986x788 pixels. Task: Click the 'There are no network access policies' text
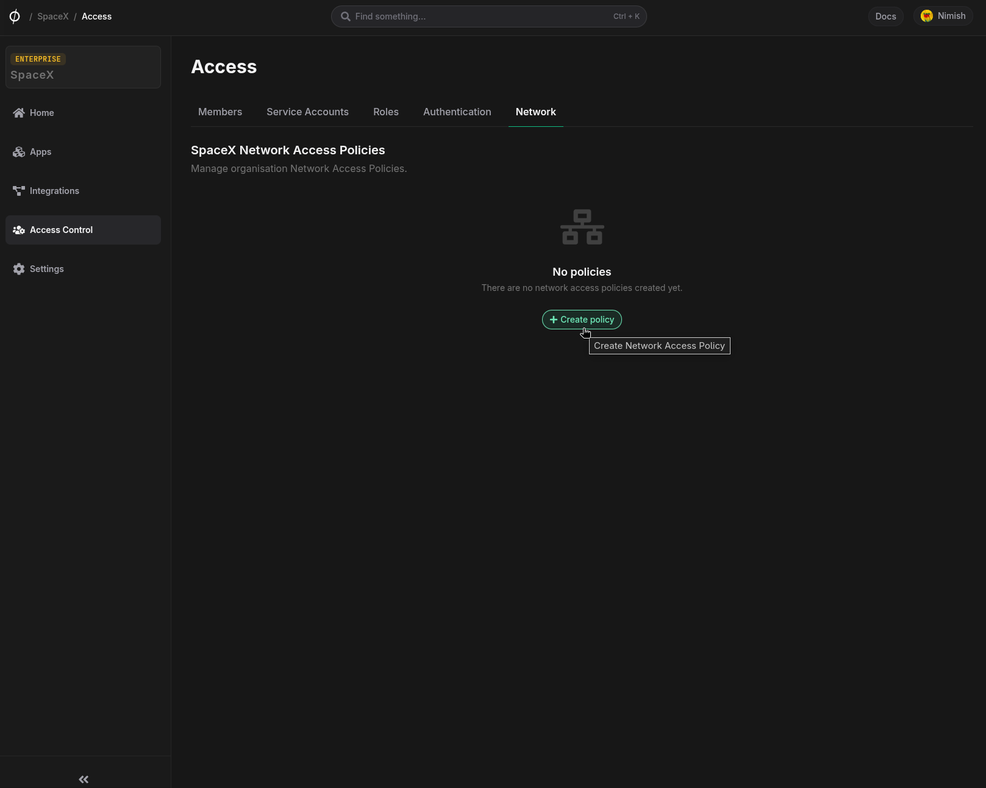[x=582, y=288]
